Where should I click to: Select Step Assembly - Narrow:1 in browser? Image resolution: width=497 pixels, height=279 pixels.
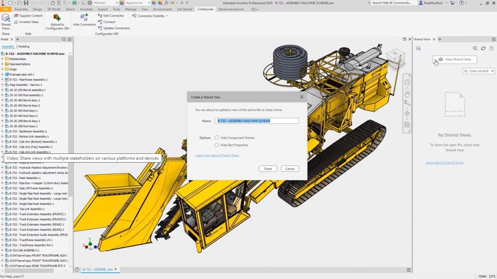(26, 84)
